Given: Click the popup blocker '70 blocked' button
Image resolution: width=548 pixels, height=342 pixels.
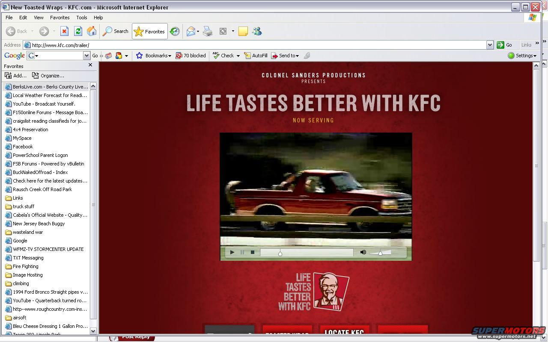Looking at the screenshot, I should click(x=191, y=56).
